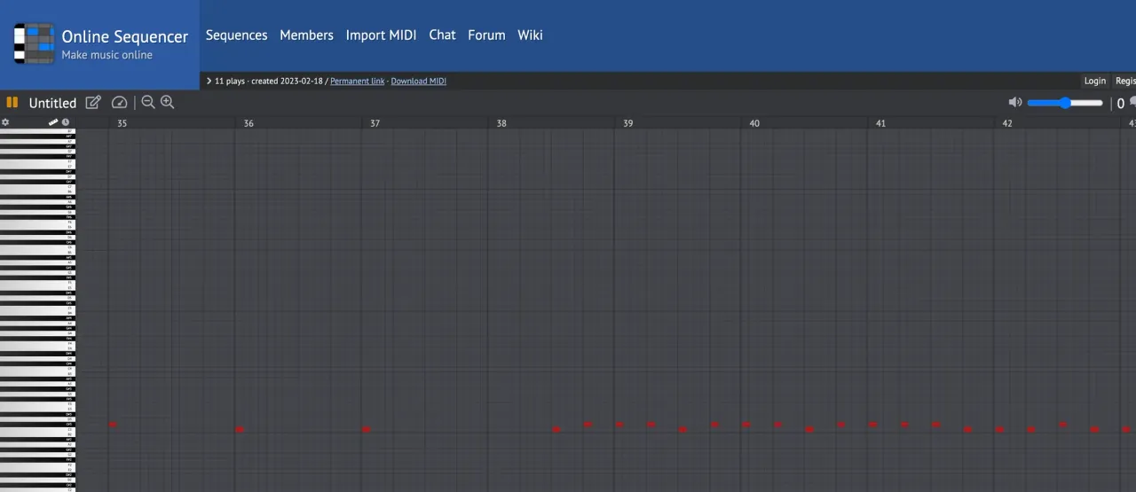Open the Members page
Viewport: 1136px width, 492px height.
[x=306, y=35]
